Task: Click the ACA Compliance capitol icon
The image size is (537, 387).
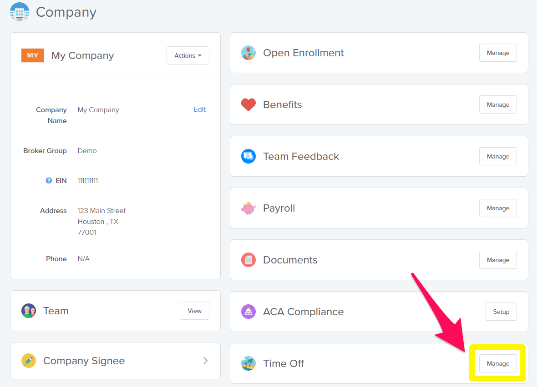Action: (x=248, y=312)
